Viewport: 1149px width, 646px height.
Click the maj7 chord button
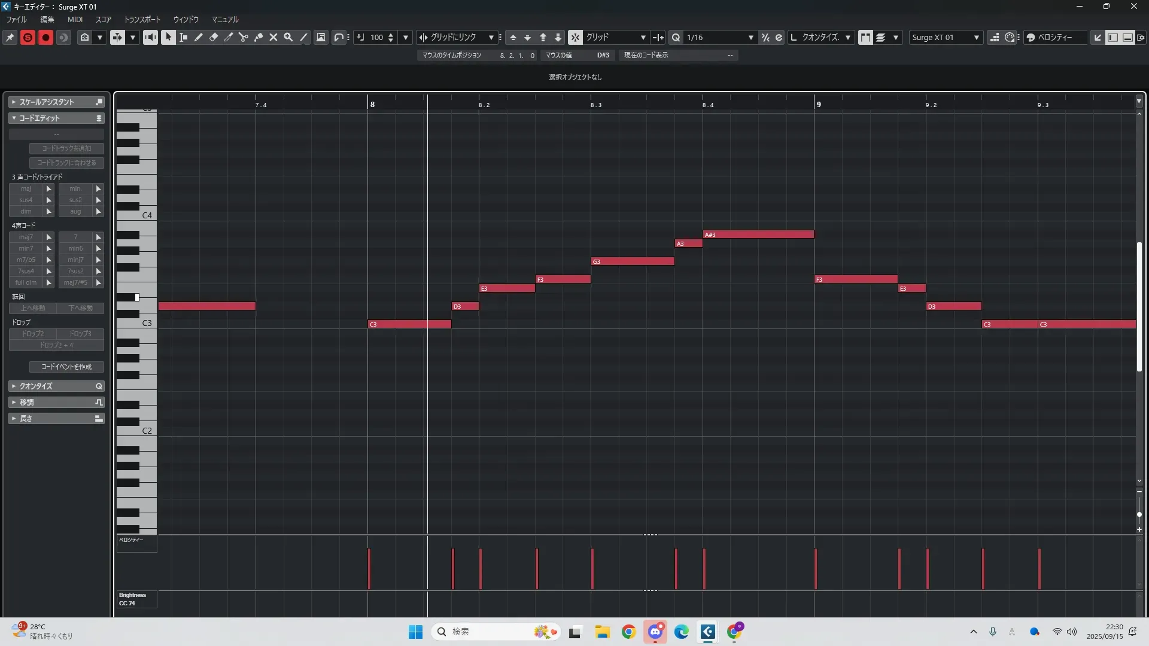pyautogui.click(x=26, y=237)
